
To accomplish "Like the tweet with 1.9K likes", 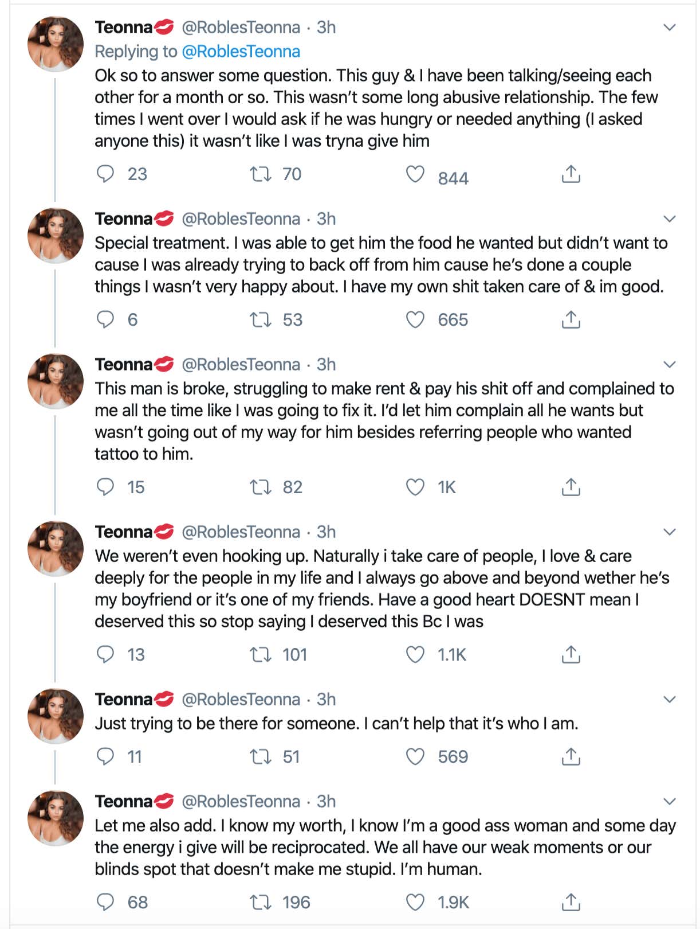I will pyautogui.click(x=415, y=902).
